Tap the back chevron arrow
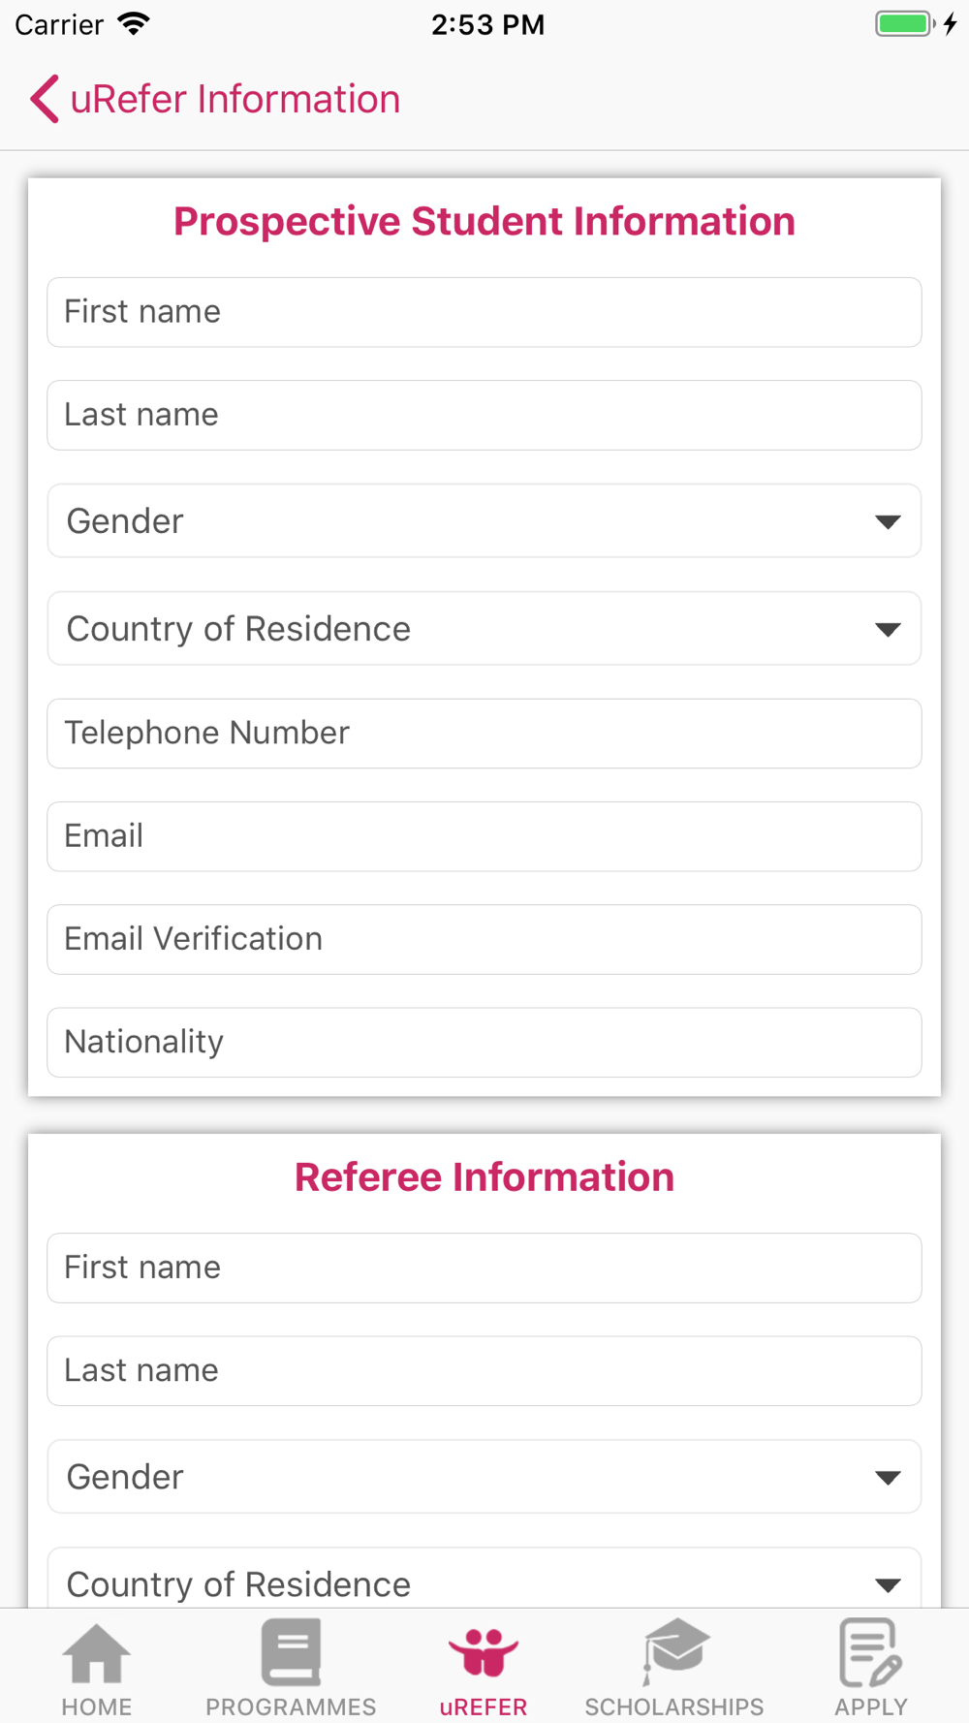Image resolution: width=969 pixels, height=1723 pixels. tap(45, 99)
